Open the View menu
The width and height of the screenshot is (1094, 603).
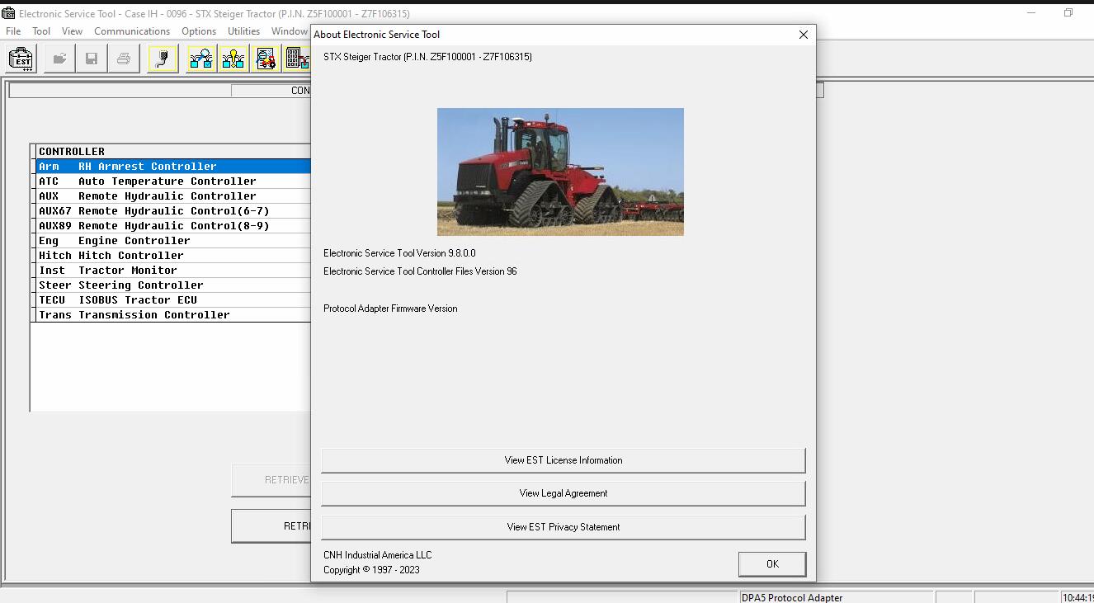point(73,31)
